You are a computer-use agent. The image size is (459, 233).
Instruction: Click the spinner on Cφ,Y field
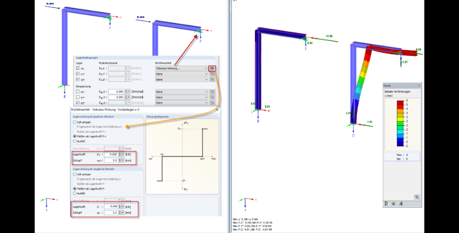[126, 97]
